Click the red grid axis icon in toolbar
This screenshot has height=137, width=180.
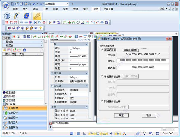pyautogui.click(x=7, y=22)
